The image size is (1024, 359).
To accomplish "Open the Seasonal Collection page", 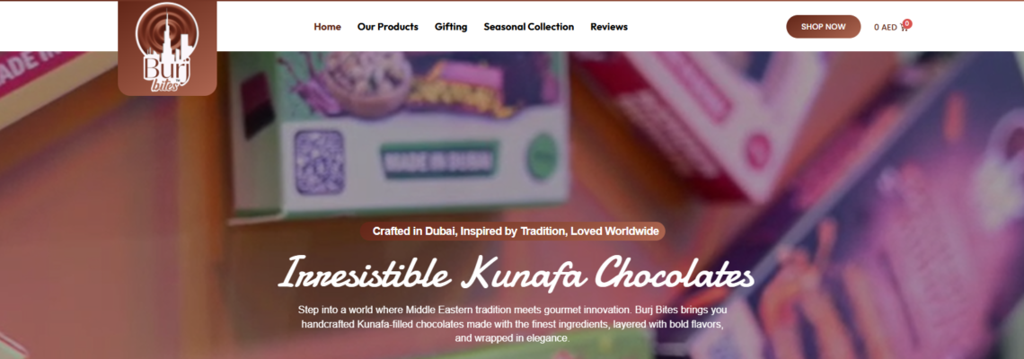I will (529, 27).
